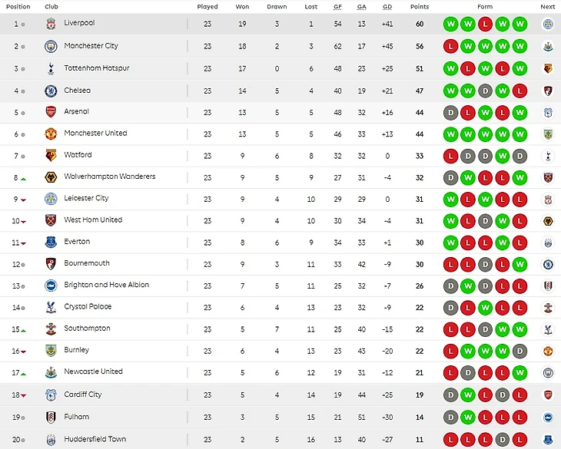Click the Wolverhampton Wanderers wolf crest
Viewport: 561px width, 449px height.
point(51,177)
